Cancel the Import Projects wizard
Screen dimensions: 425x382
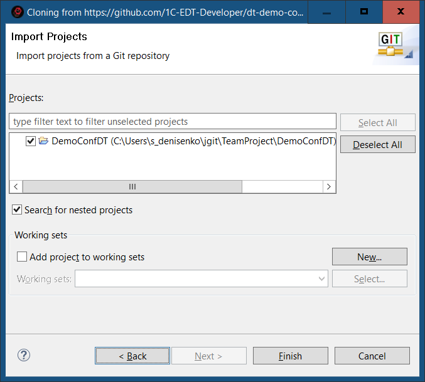coord(372,356)
